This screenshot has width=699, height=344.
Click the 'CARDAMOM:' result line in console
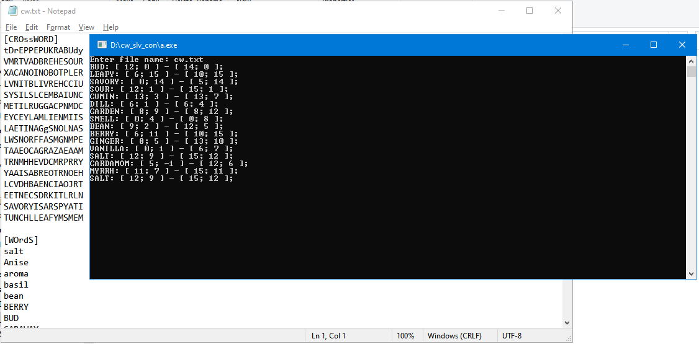pos(168,163)
